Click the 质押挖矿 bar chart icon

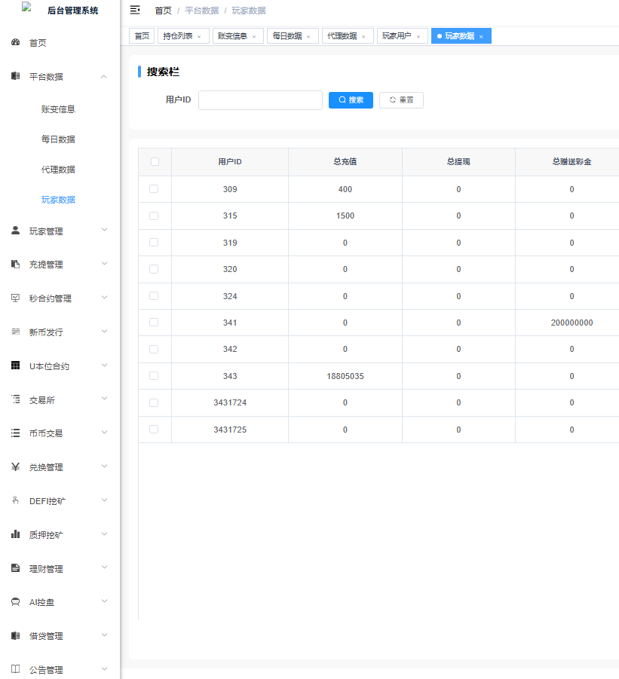tap(15, 534)
